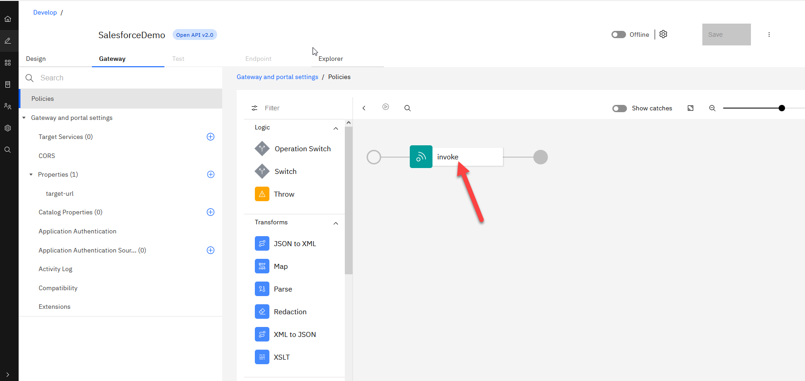Click the Home icon in left sidebar
Screen dimensions: 805x381
coord(8,19)
